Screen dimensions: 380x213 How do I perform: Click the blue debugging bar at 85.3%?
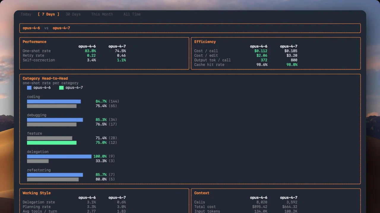coord(55,120)
